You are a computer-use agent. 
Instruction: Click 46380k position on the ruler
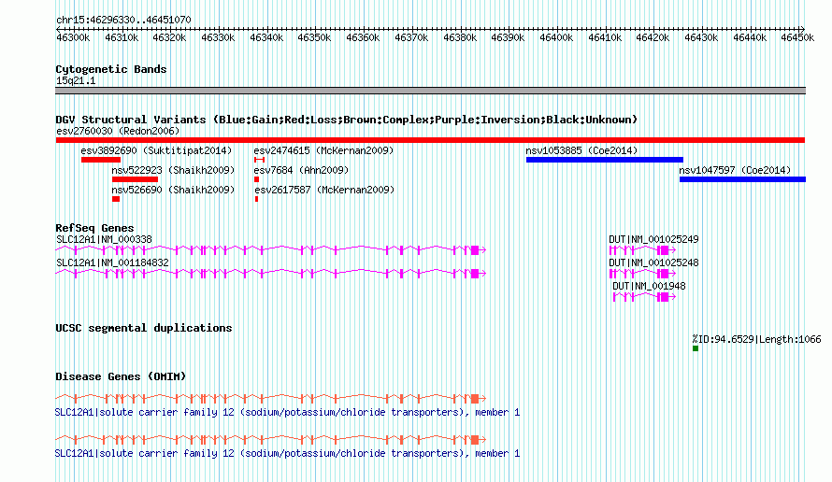point(460,37)
